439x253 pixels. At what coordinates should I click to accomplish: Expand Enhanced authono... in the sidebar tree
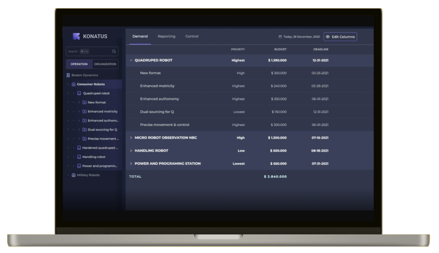(x=79, y=121)
